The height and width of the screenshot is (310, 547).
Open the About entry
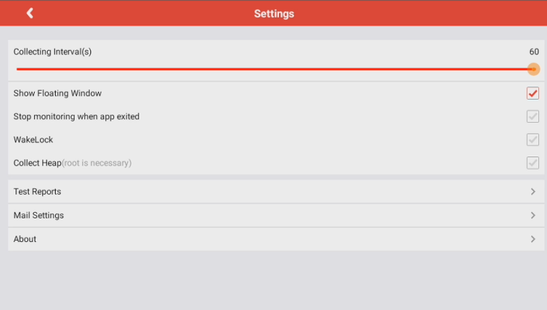click(x=276, y=239)
